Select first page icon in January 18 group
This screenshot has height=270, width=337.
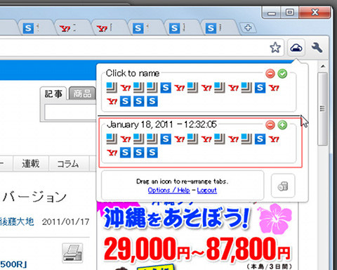point(112,139)
